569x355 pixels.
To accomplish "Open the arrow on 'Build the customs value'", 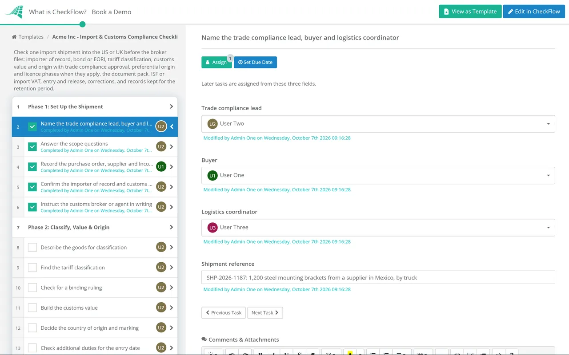I will [x=172, y=308].
